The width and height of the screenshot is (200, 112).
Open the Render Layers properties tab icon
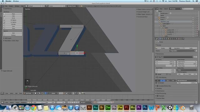coord(162,39)
